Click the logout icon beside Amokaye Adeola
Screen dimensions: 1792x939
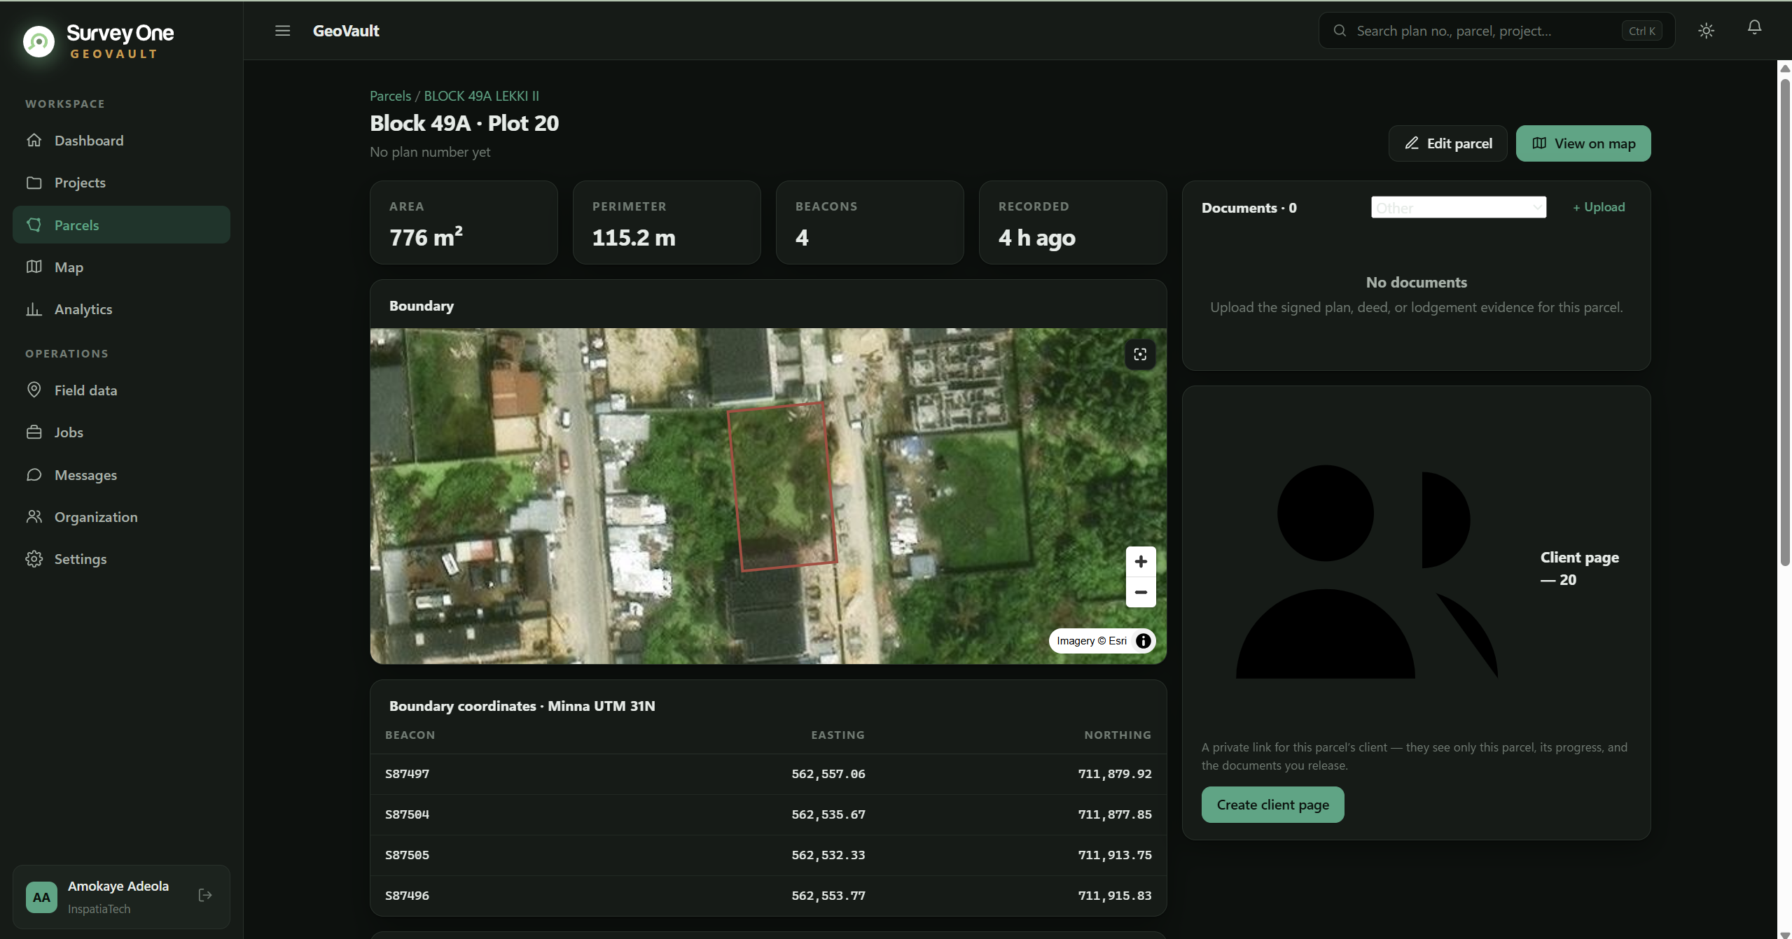[205, 895]
